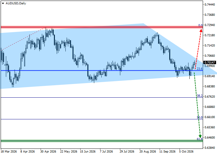Click the AUDUSD,Daily chart title
This screenshot has height=155, width=217.
[x=16, y=3]
